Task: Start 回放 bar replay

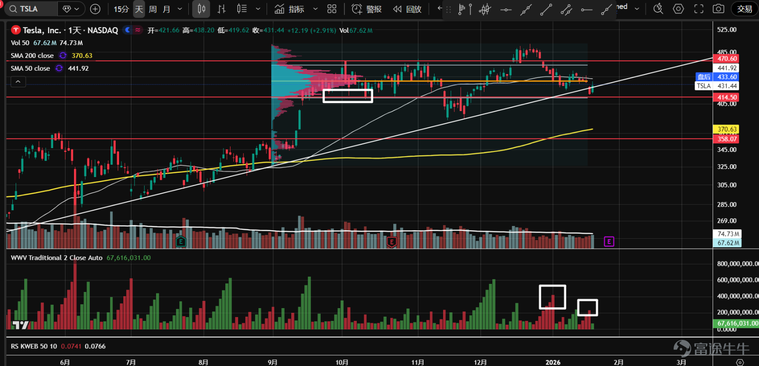Action: [407, 9]
